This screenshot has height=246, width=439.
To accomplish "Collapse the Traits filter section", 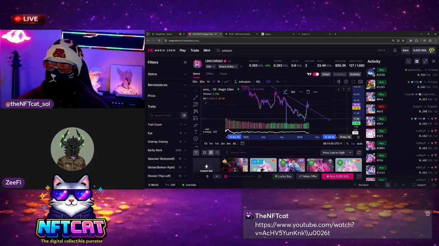I will click(167, 107).
